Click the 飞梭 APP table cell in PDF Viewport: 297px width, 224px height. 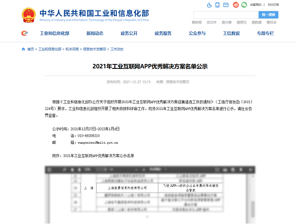coord(190,188)
